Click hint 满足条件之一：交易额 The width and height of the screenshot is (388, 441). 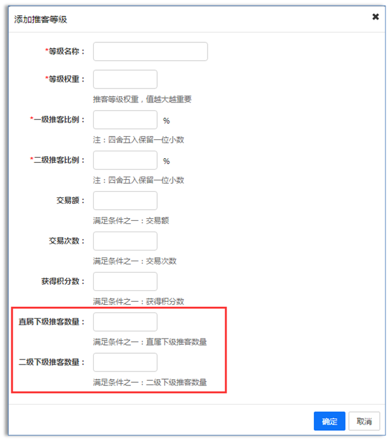pos(131,220)
